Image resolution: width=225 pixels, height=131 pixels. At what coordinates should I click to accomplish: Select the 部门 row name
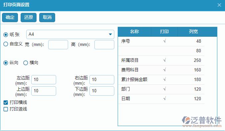click(x=126, y=89)
